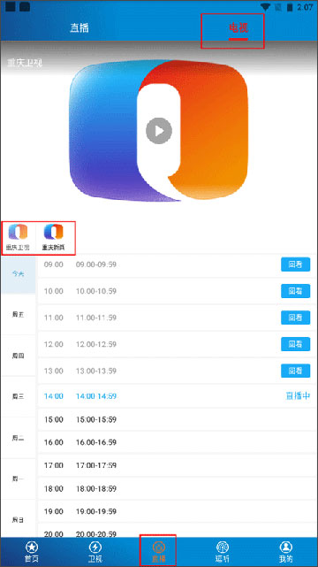Select 今天 in the day list
The image size is (318, 567).
(x=19, y=273)
